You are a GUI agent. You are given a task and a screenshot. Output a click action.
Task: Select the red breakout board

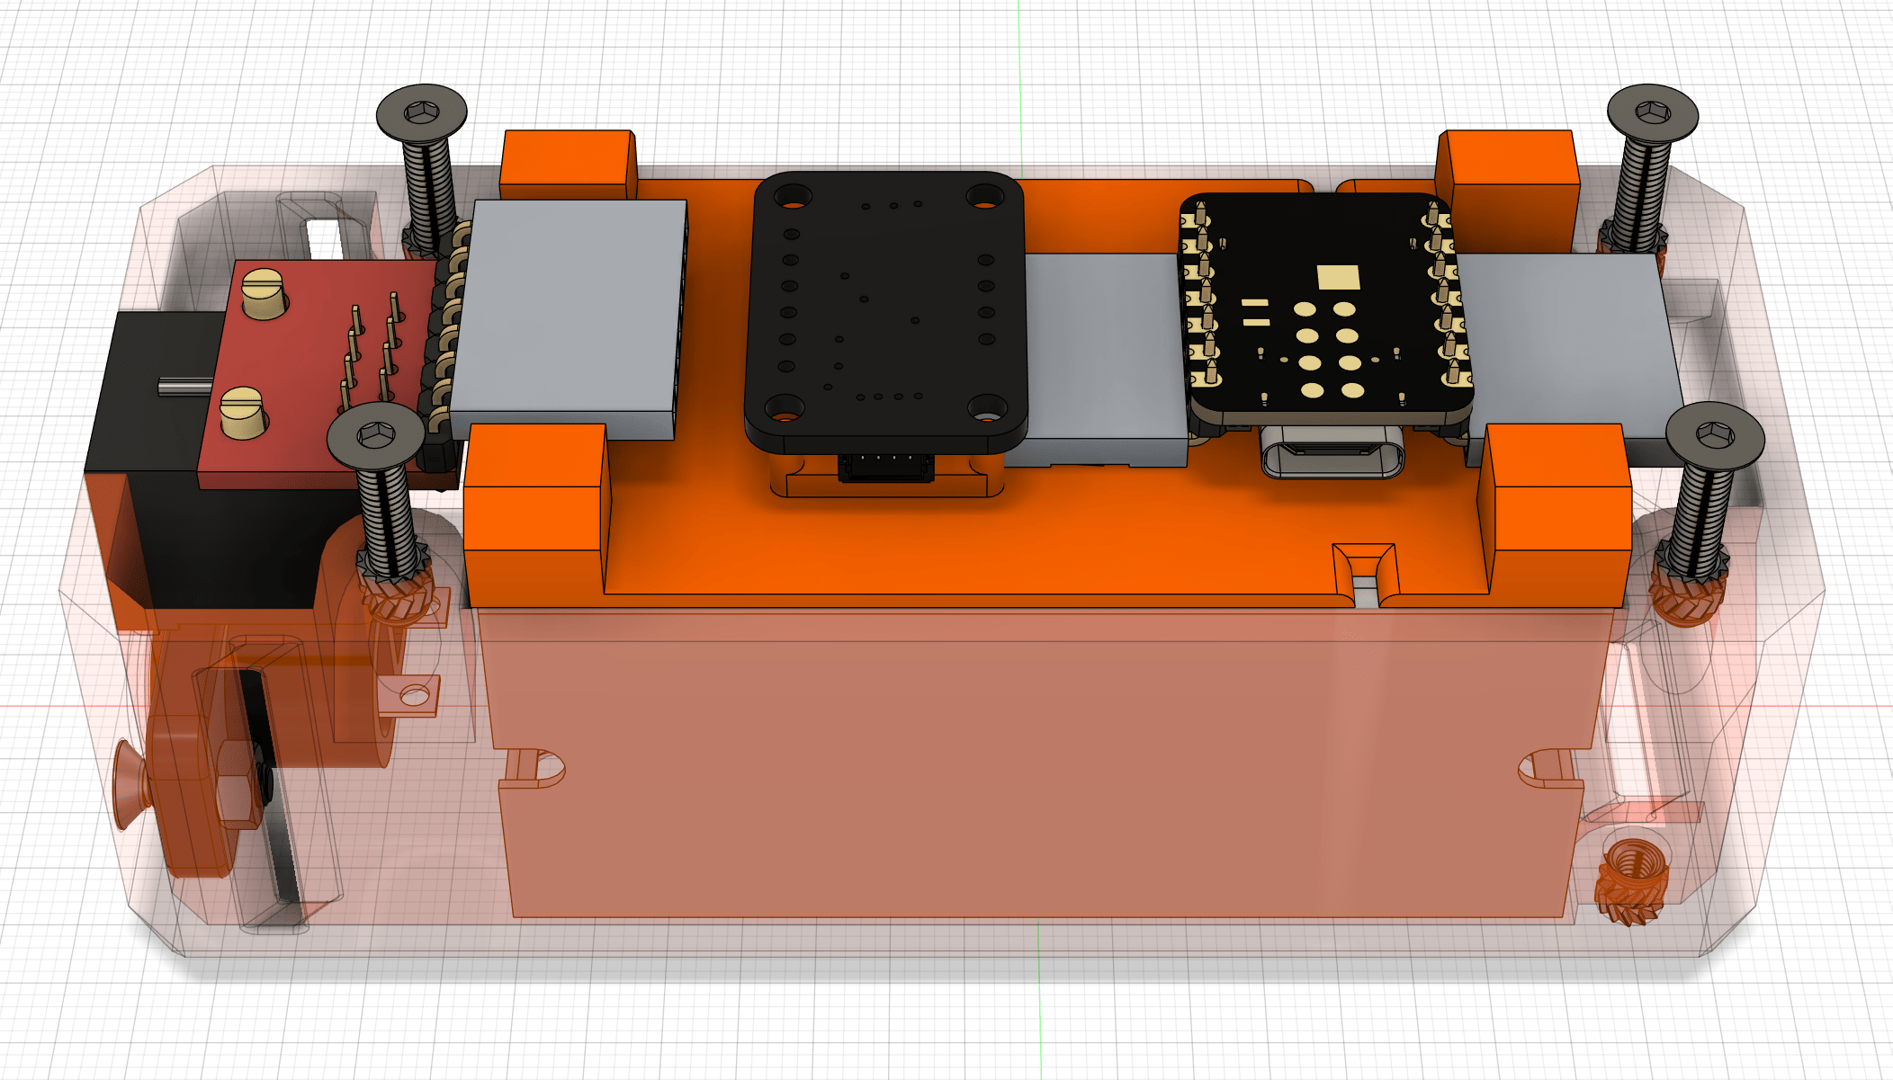315,360
